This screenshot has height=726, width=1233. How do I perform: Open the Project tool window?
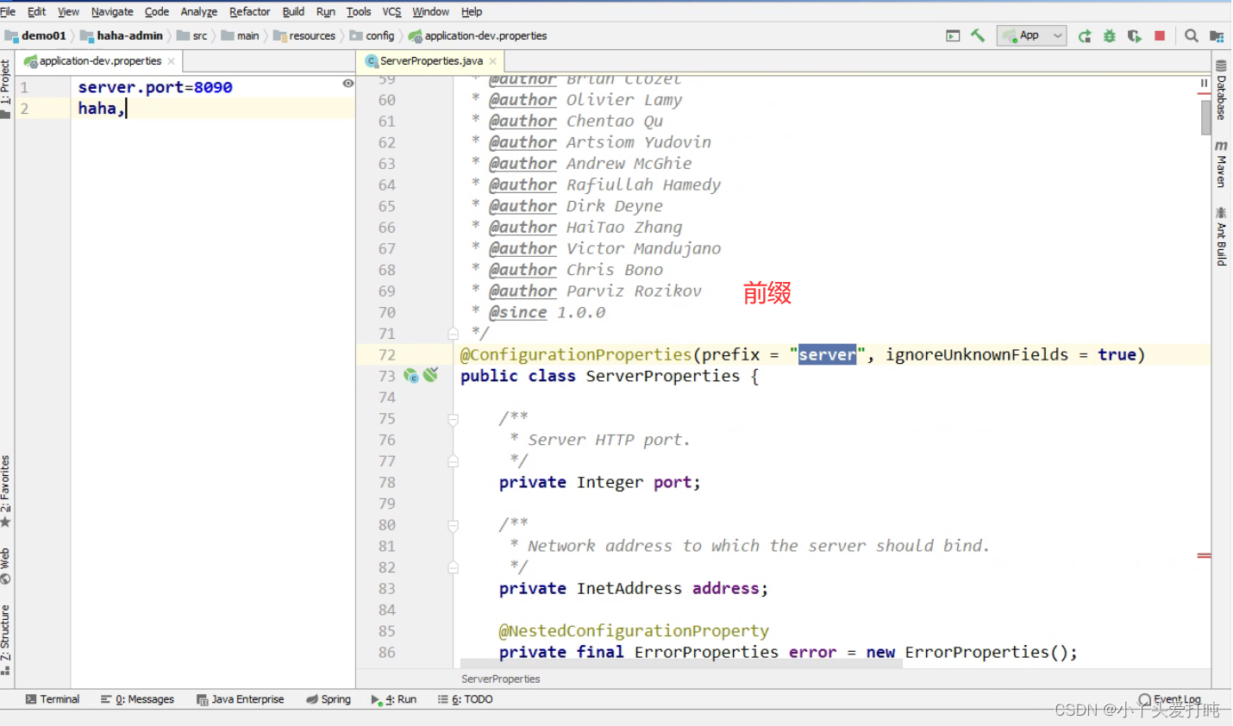tap(6, 88)
